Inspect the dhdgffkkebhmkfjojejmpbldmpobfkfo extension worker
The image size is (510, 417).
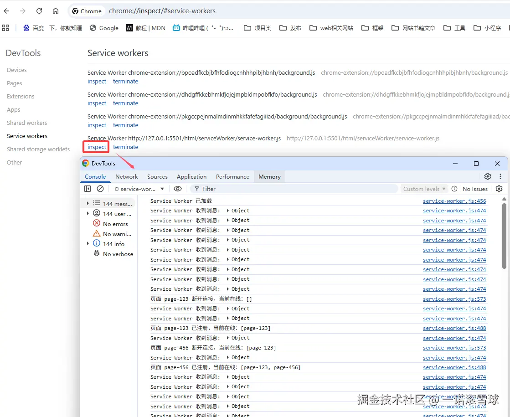pos(97,103)
